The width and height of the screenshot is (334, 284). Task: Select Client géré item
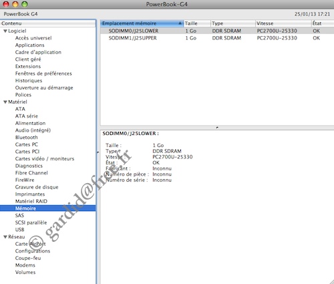pyautogui.click(x=28, y=59)
